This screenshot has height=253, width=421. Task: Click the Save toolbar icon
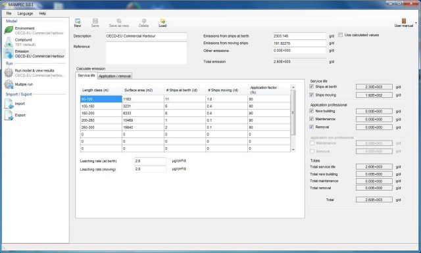[95, 21]
